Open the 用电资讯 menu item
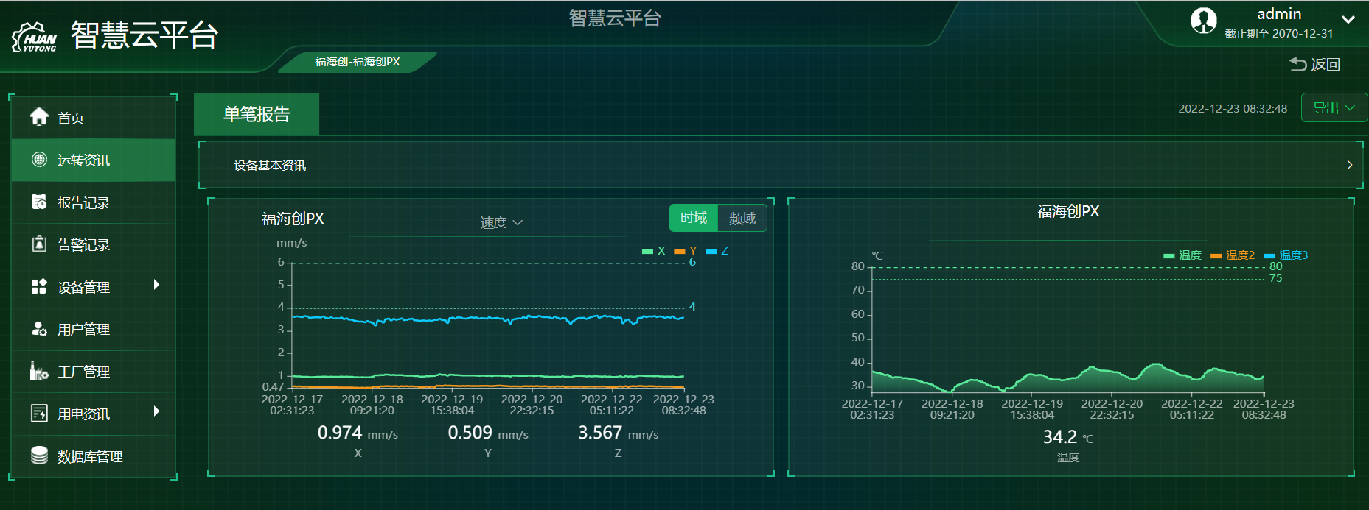Viewport: 1369px width, 510px height. [83, 414]
